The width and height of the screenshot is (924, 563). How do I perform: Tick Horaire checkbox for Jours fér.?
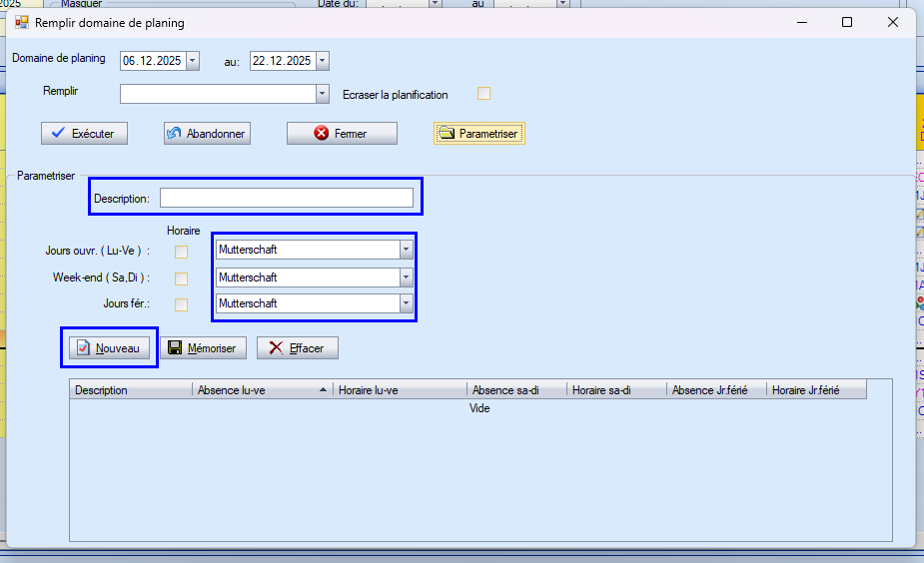coord(182,304)
